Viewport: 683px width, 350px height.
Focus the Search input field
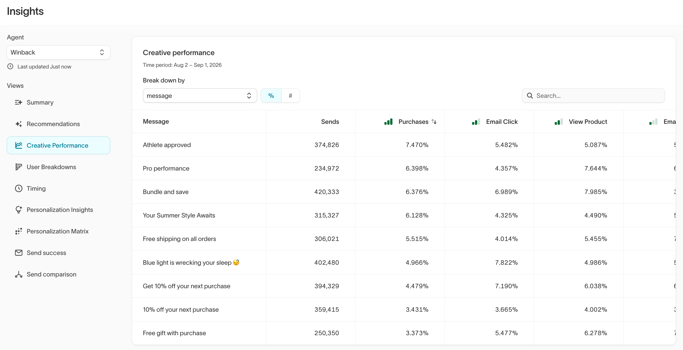click(593, 96)
